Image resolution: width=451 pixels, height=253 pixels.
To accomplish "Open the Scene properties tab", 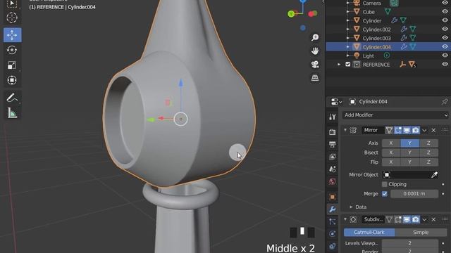I will click(x=332, y=169).
